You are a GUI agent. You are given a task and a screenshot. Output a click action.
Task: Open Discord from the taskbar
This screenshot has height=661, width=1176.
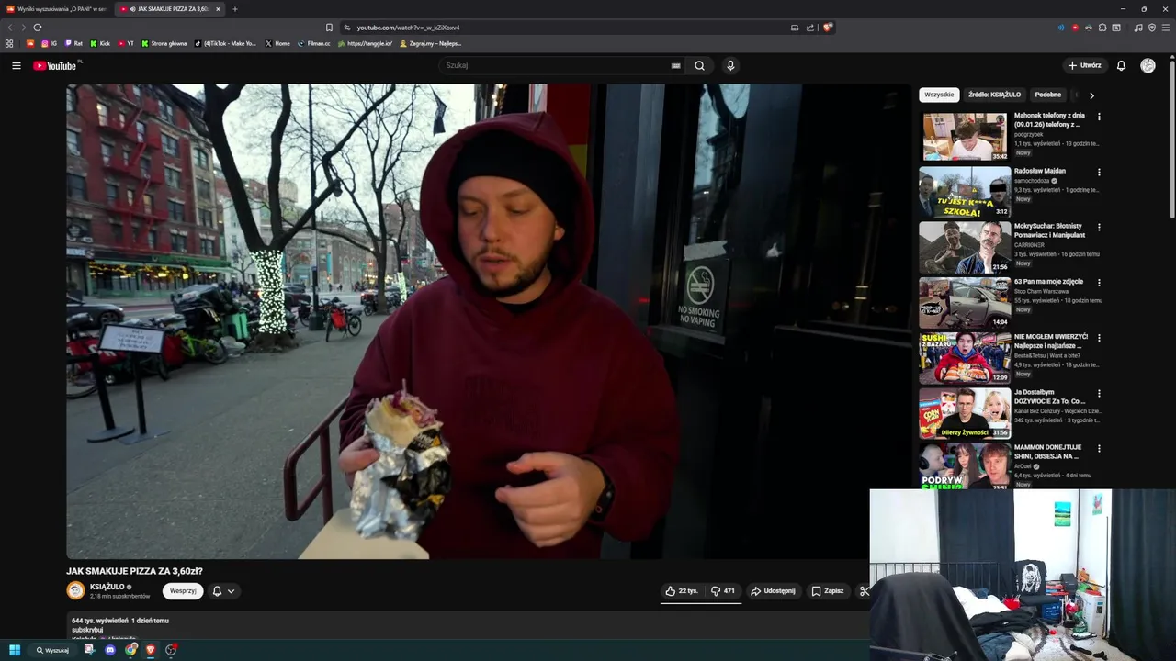[110, 650]
